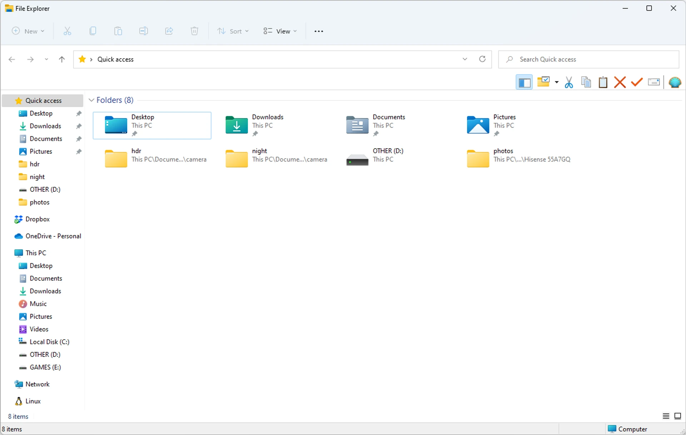
Task: Select Quick access in navigation pane
Action: 43,101
